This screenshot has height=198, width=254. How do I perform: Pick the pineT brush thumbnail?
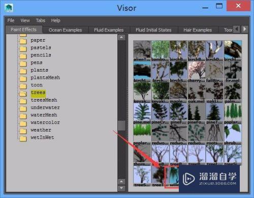[214, 112]
